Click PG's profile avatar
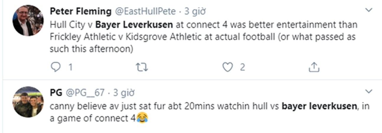This screenshot has height=133, width=382. (28, 102)
